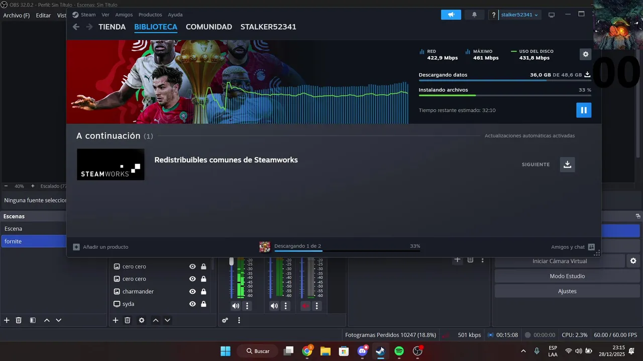Open Spotify from taskbar
Image resolution: width=643 pixels, height=361 pixels.
(x=399, y=351)
